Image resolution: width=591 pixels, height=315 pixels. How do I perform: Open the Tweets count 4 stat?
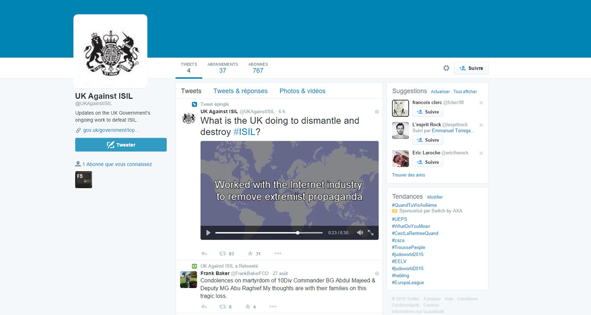(x=189, y=68)
